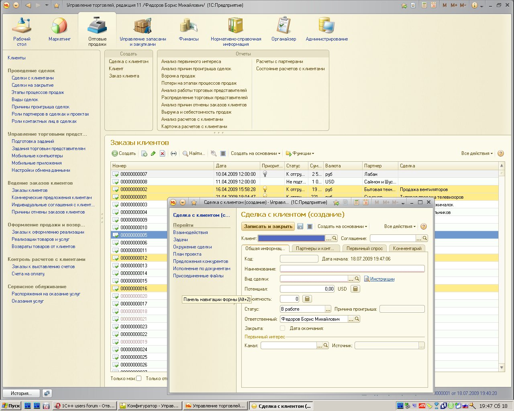Switch to the Комментарий tab
This screenshot has width=514, height=411.
[x=407, y=248]
